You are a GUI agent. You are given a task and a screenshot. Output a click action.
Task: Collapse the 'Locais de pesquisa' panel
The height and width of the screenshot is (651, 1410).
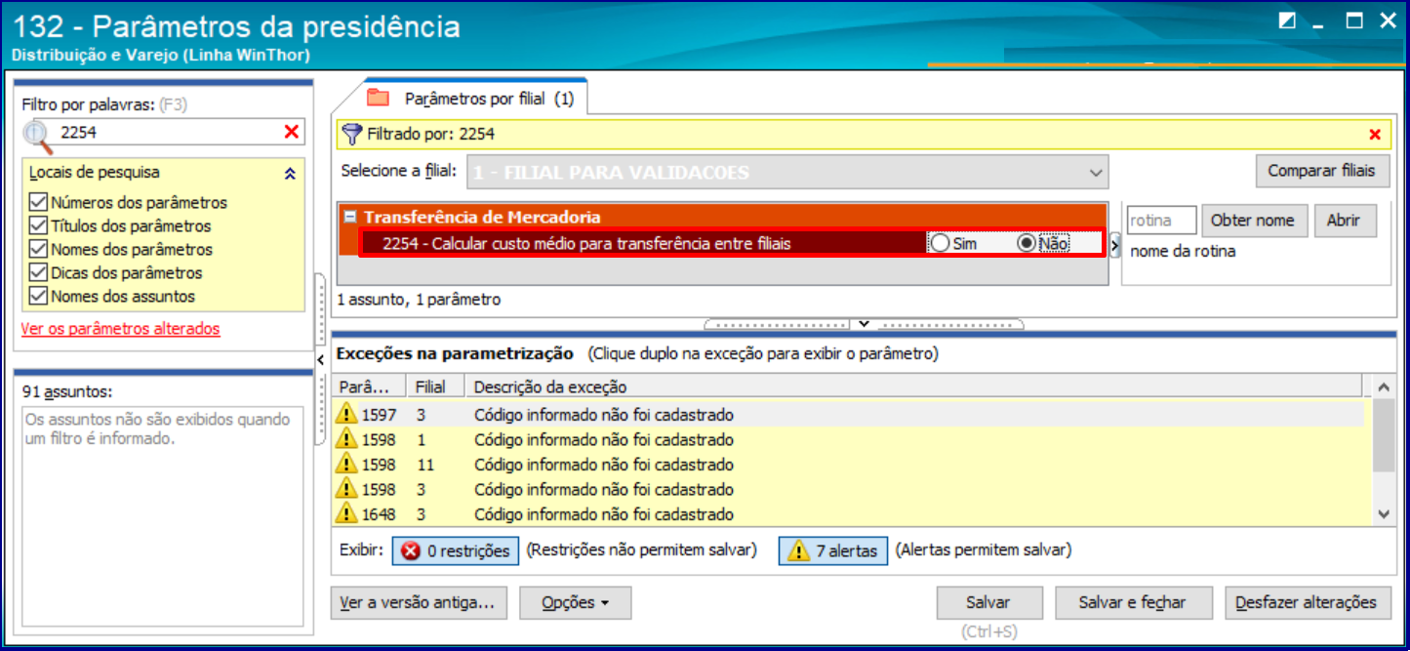click(289, 174)
